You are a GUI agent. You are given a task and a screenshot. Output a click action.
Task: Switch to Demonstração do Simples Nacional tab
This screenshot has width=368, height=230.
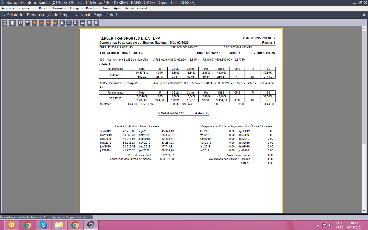(x=23, y=217)
